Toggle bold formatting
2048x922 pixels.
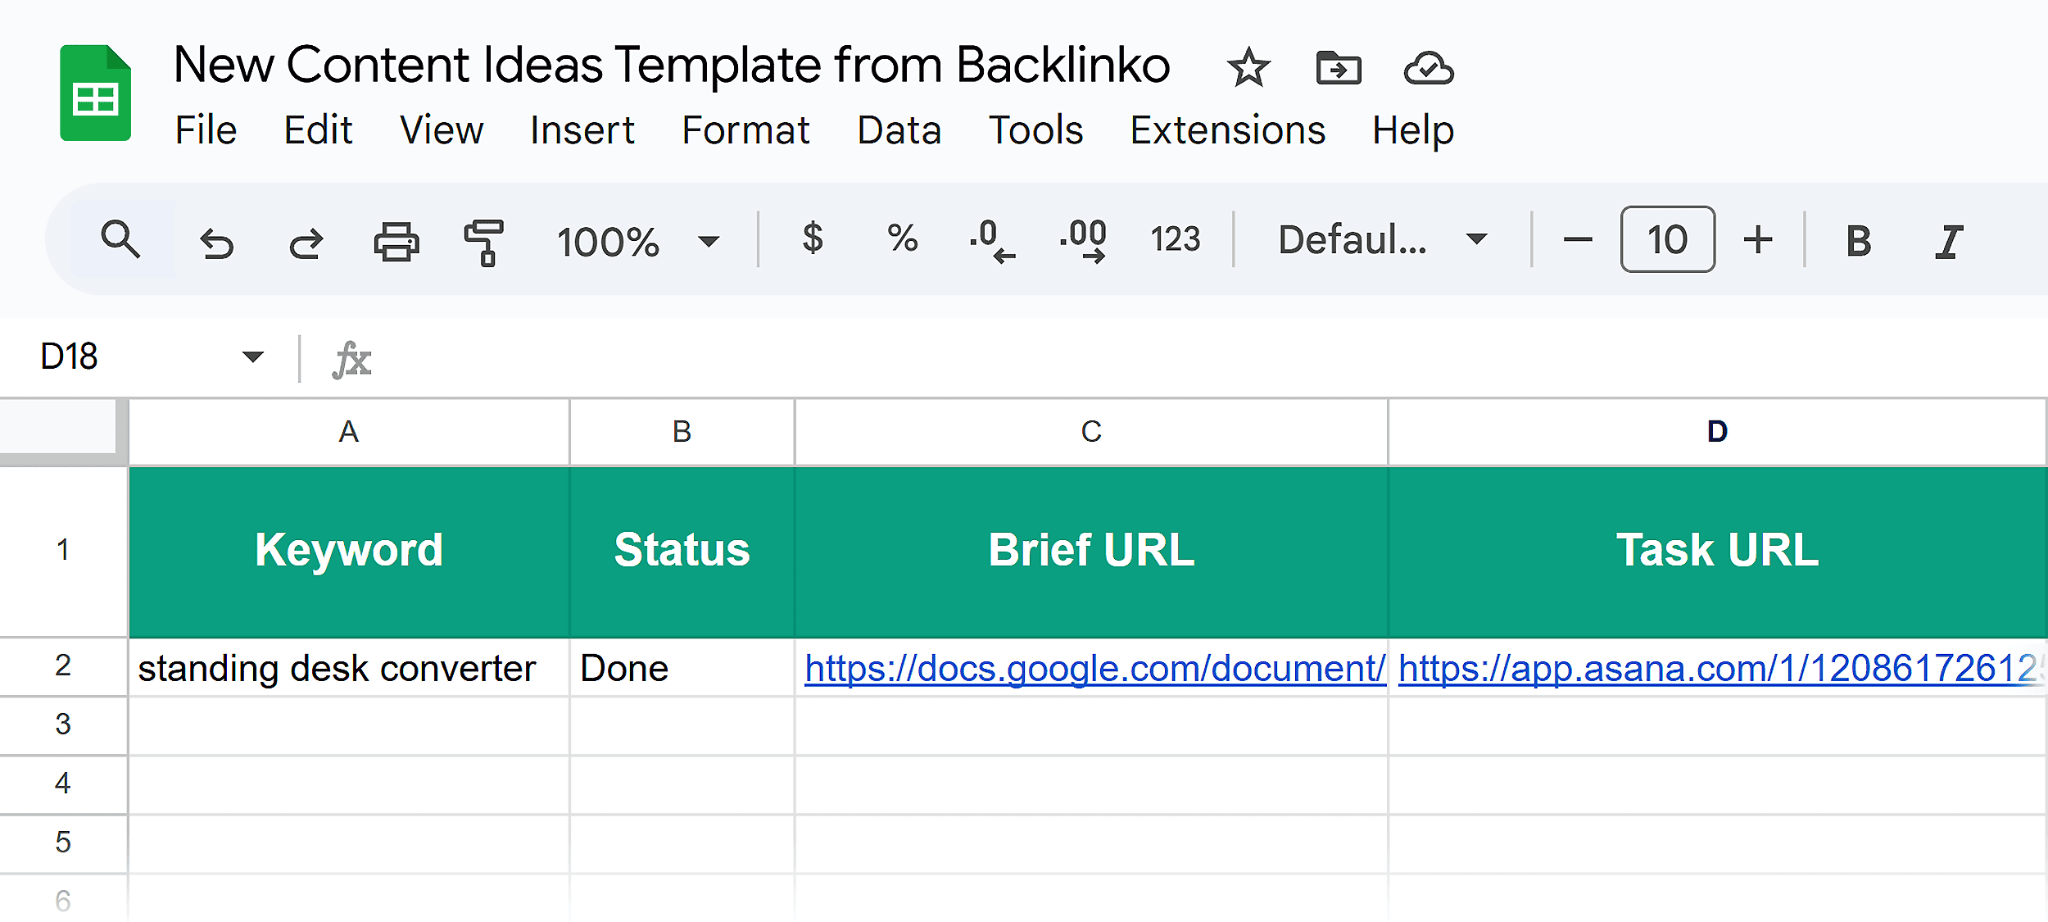(1859, 240)
